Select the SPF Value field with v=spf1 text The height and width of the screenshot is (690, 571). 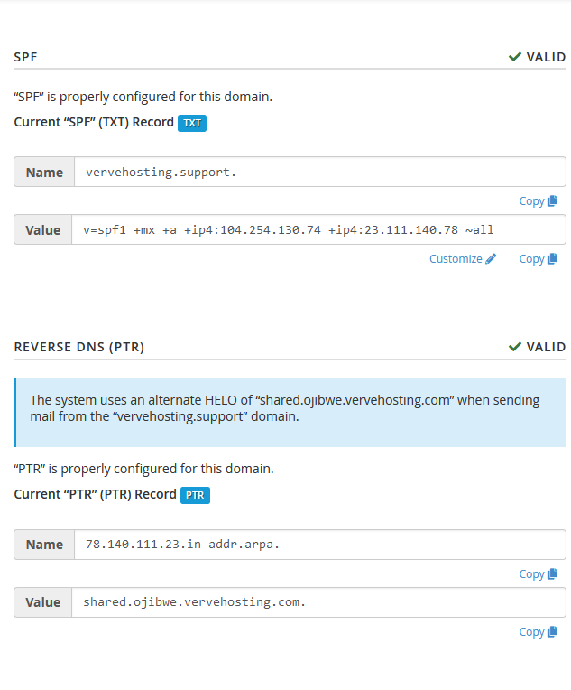[318, 229]
